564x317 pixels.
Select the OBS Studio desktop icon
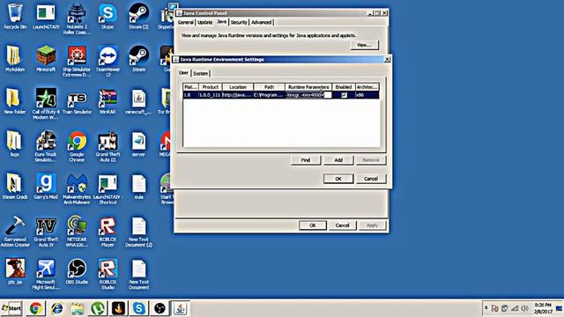[x=77, y=271]
